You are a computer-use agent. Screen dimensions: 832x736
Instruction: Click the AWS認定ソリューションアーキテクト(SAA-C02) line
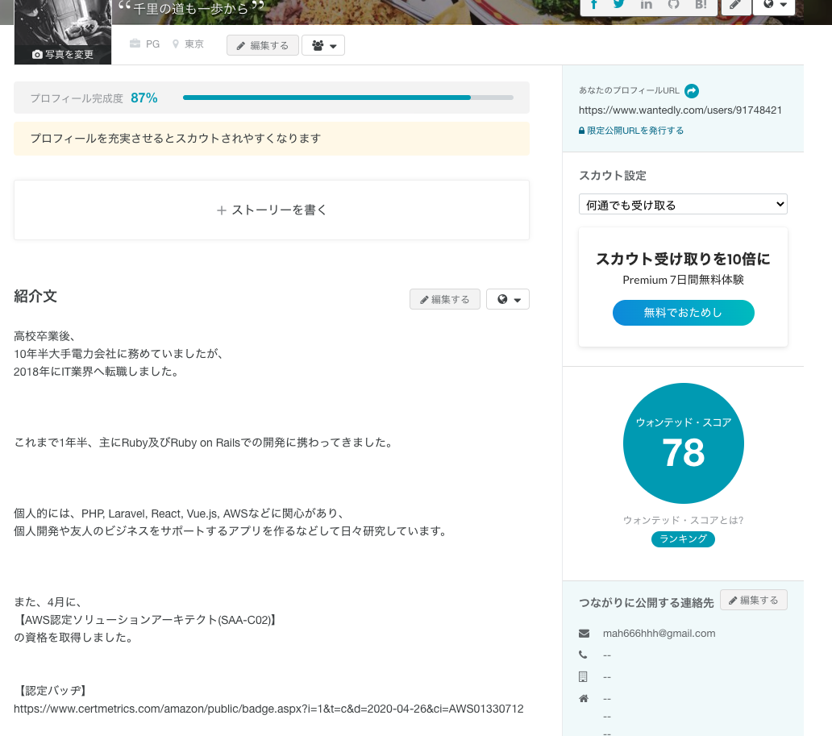(146, 620)
